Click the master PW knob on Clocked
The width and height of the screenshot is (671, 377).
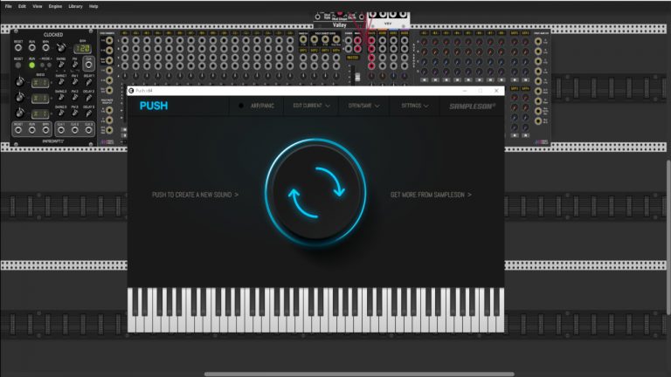coord(75,65)
